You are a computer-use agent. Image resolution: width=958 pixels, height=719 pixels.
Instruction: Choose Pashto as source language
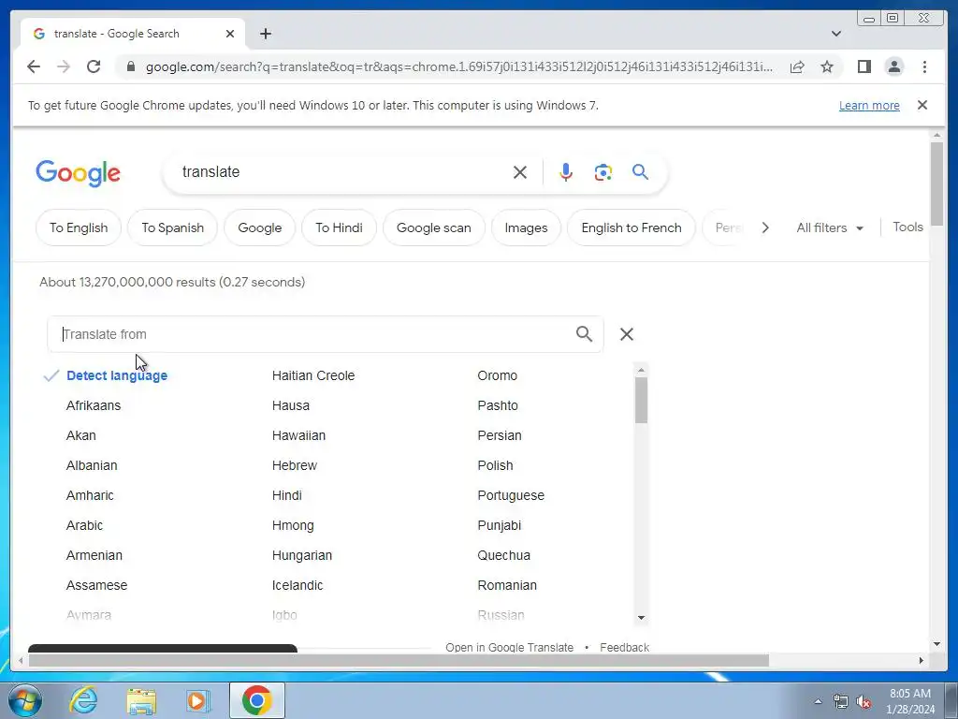point(498,405)
